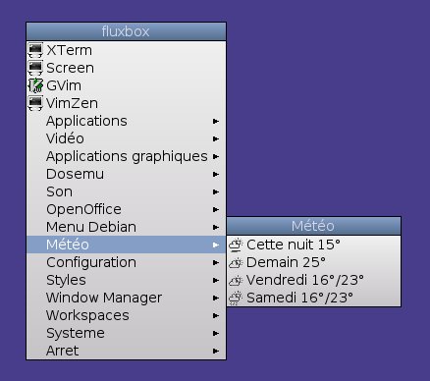Click weather icon beside Vendredi forecast

236,280
